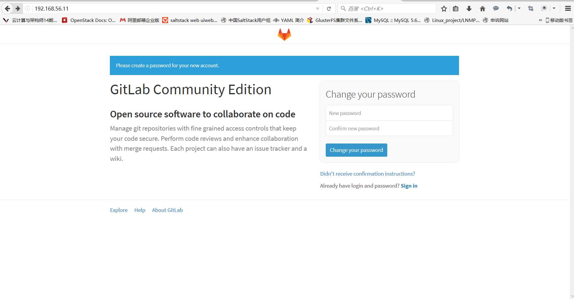Open GlusterFS集群文件系 bookmark

click(x=335, y=20)
